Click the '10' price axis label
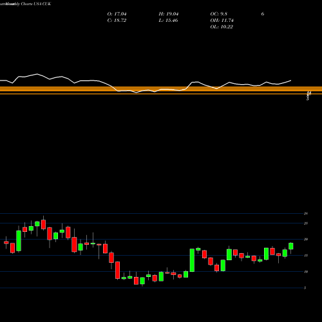Viewport: 322px width, 322px height. 306,272
